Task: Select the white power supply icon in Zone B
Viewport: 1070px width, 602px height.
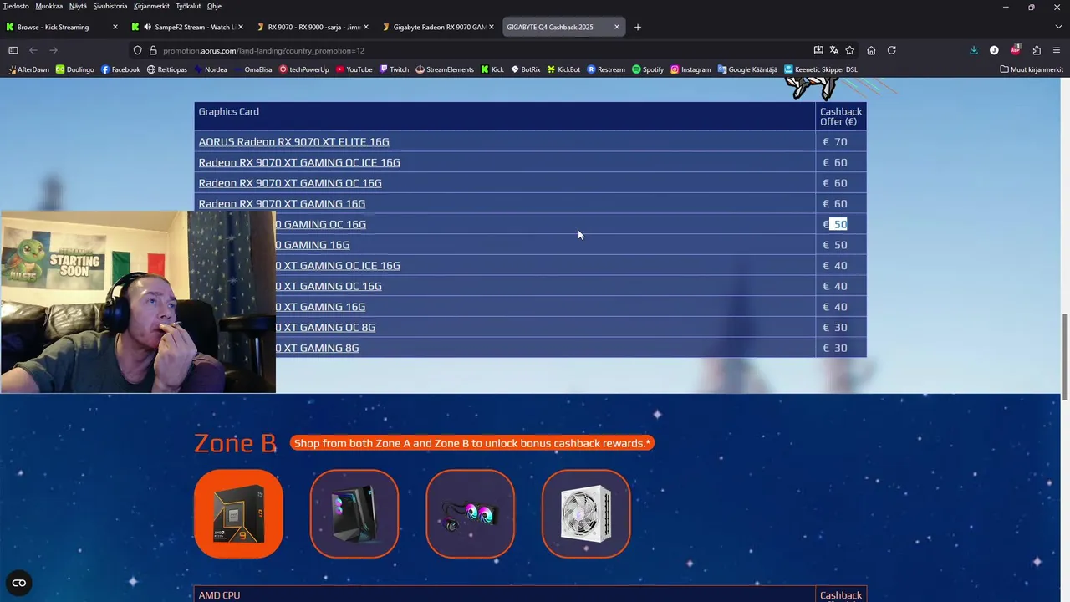Action: [586, 513]
